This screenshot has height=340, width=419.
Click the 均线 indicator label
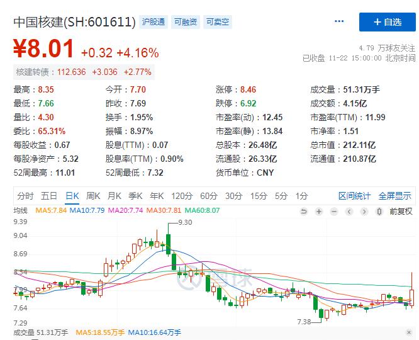(21, 210)
